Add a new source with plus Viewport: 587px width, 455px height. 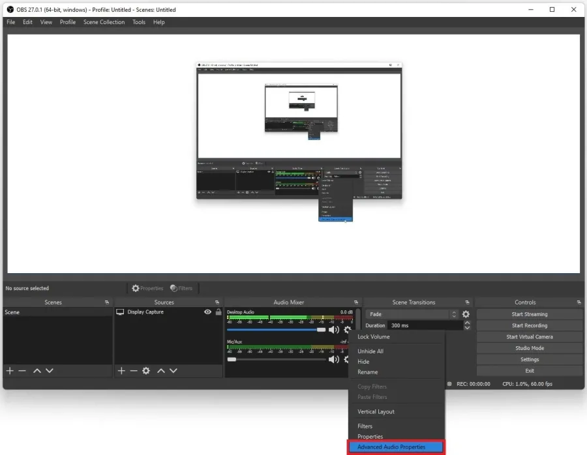coord(121,370)
